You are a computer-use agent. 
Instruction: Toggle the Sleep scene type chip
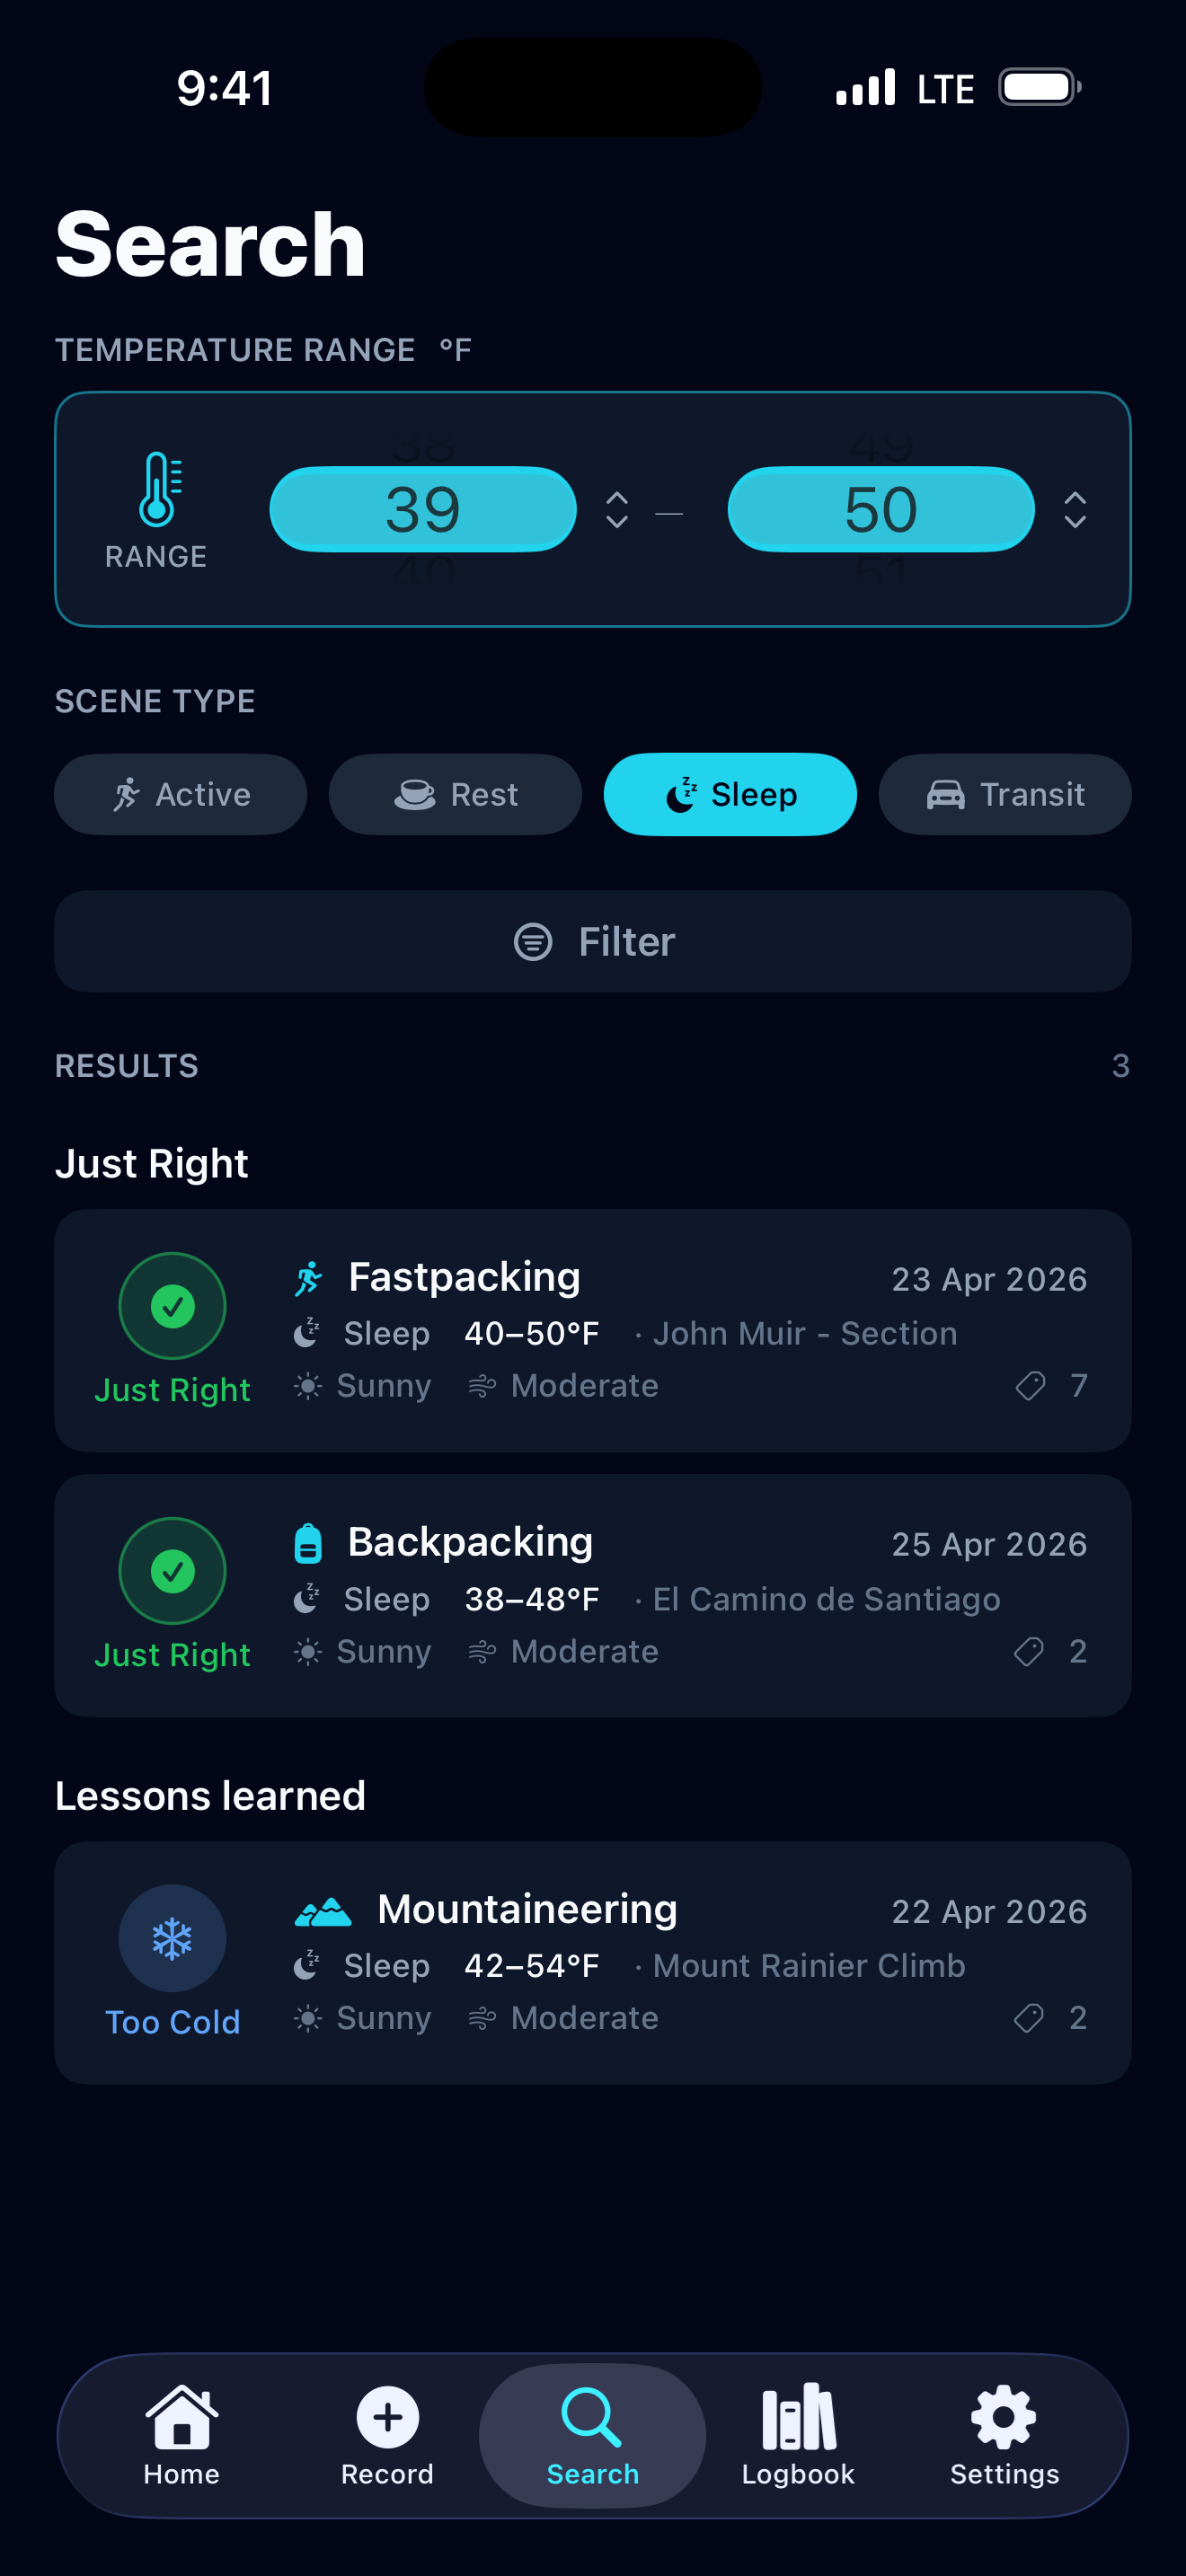(730, 795)
